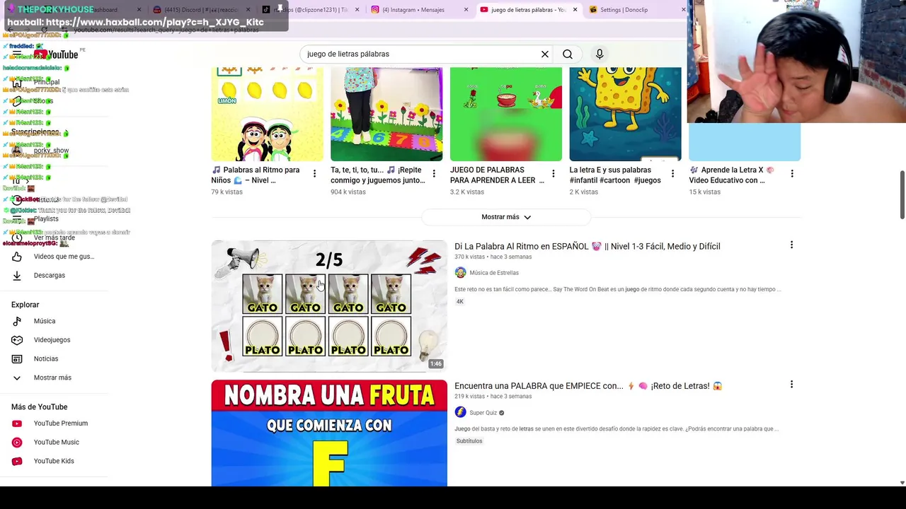906x509 pixels.
Task: Click the Música de Estrellas channel avatar
Action: pyautogui.click(x=460, y=273)
